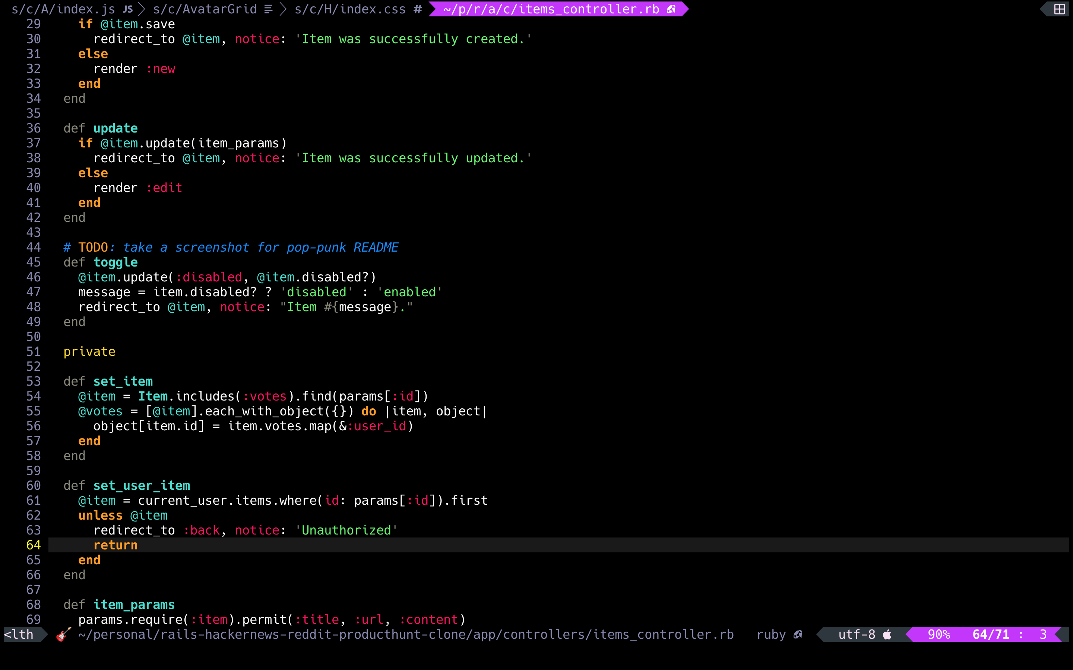
Task: Click the ':disabled' symbol on line 46
Action: pyautogui.click(x=208, y=277)
